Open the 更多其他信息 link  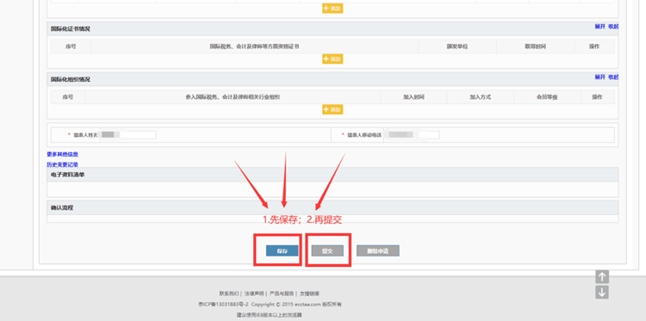pos(62,154)
